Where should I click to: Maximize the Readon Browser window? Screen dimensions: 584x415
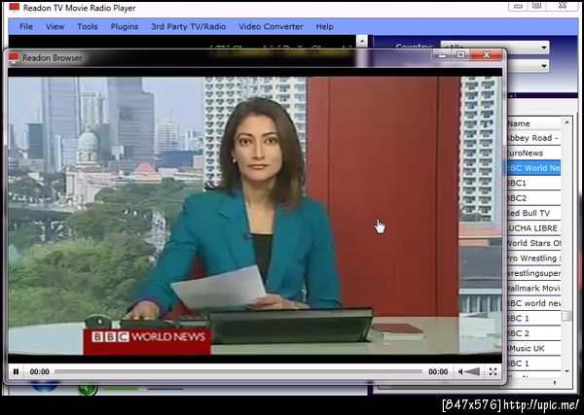[460, 55]
